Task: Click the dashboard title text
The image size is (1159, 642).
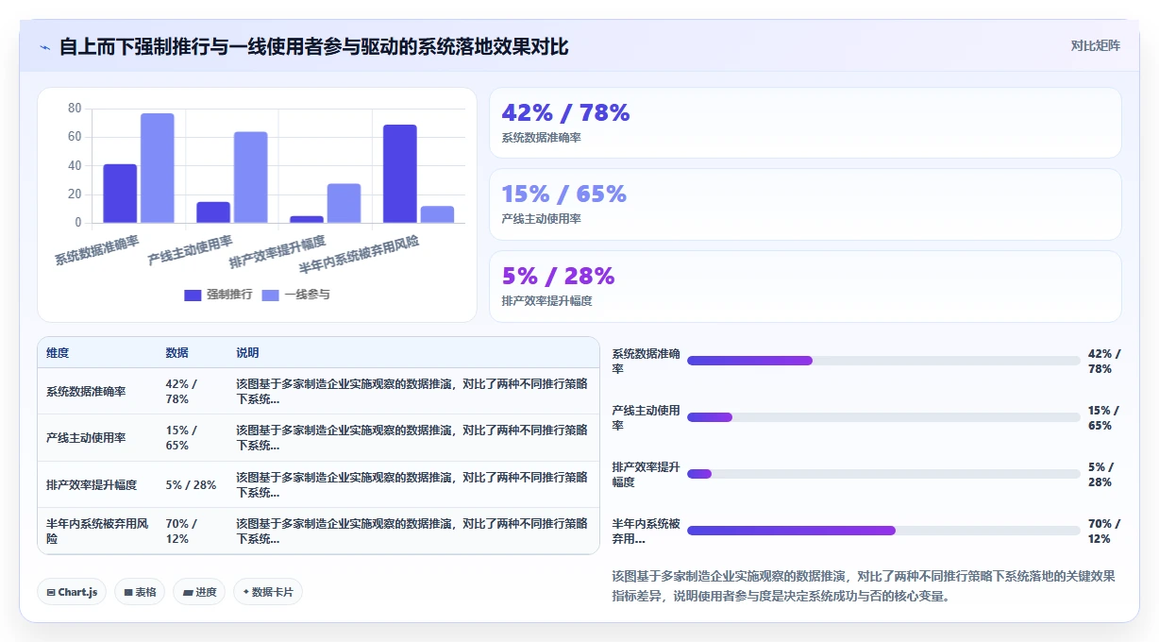Action: [313, 46]
